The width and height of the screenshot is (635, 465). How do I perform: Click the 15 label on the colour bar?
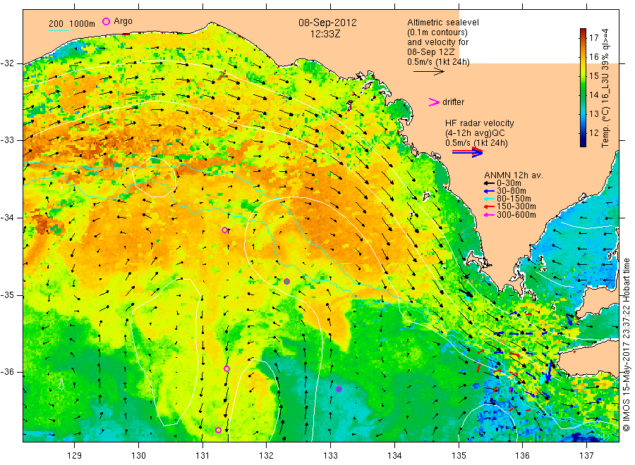(x=593, y=76)
